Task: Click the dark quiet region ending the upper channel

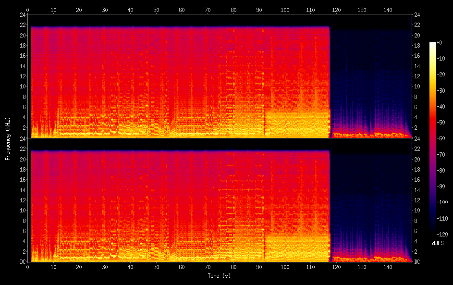Action: pyautogui.click(x=370, y=82)
